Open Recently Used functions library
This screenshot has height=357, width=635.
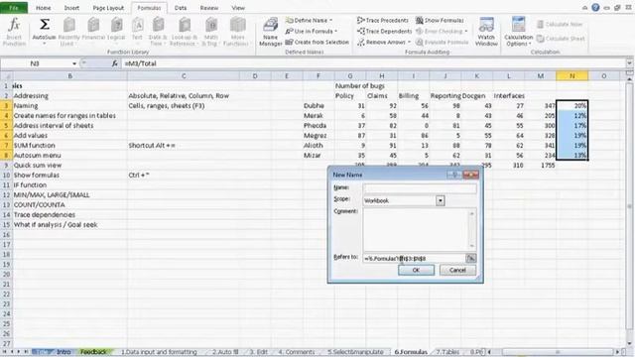(x=68, y=32)
